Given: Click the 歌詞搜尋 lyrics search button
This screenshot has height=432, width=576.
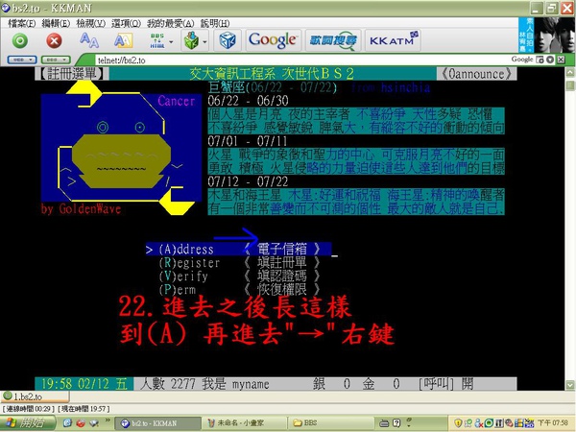Looking at the screenshot, I should point(333,40).
